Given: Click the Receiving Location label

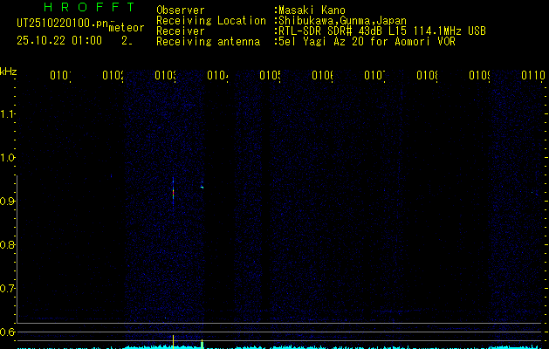Looking at the screenshot, I should (211, 21).
